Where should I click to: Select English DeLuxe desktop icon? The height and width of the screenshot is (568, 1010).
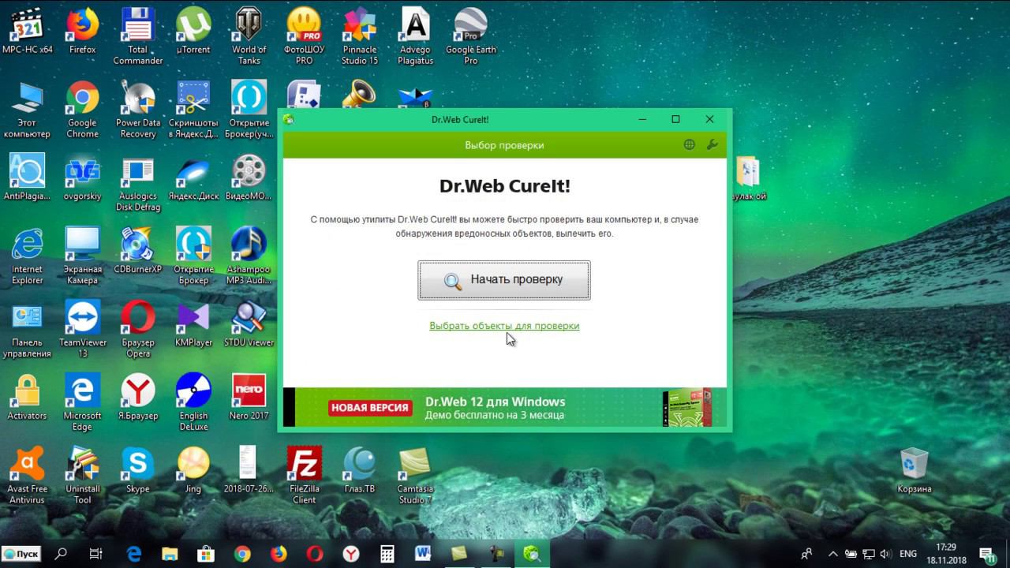click(193, 404)
